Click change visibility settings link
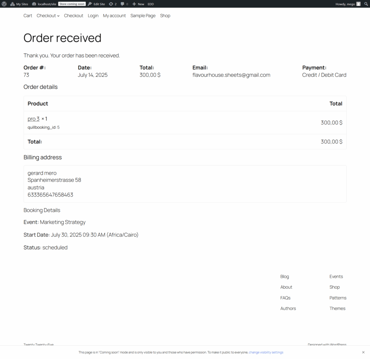The image size is (370, 359). point(266,352)
